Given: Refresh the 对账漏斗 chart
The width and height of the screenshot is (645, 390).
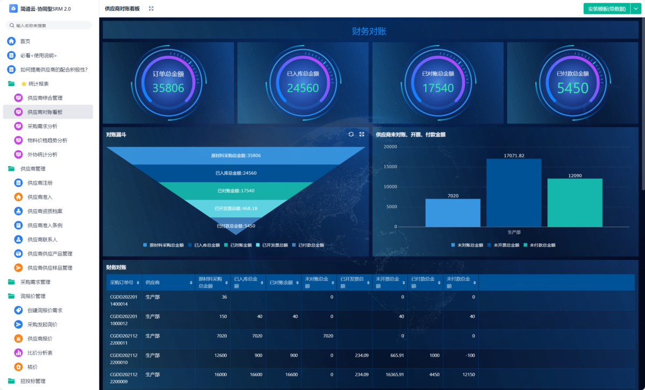Looking at the screenshot, I should [x=351, y=134].
